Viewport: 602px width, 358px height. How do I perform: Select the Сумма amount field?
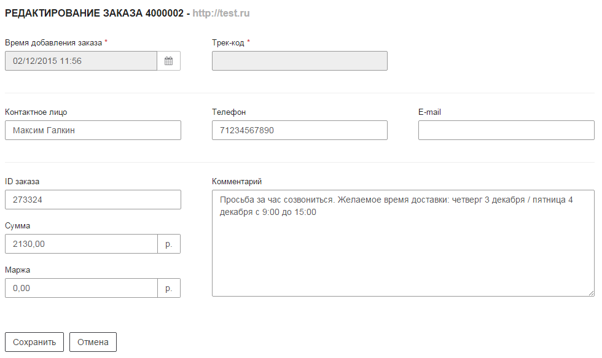tap(81, 244)
